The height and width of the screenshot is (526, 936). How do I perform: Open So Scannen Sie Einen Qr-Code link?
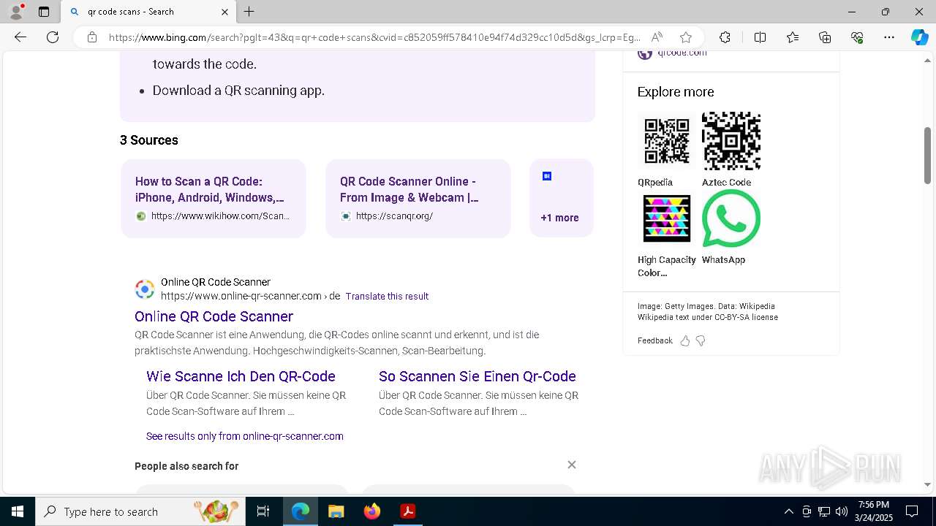478,376
